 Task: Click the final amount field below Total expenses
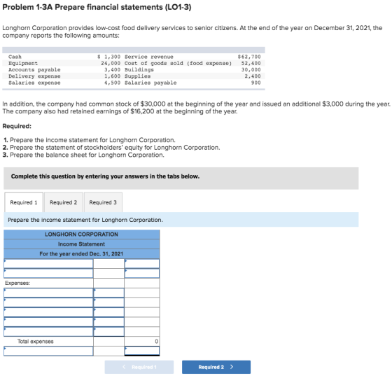click(142, 351)
